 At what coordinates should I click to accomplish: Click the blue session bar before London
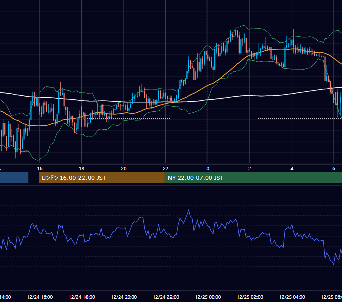click(x=14, y=178)
